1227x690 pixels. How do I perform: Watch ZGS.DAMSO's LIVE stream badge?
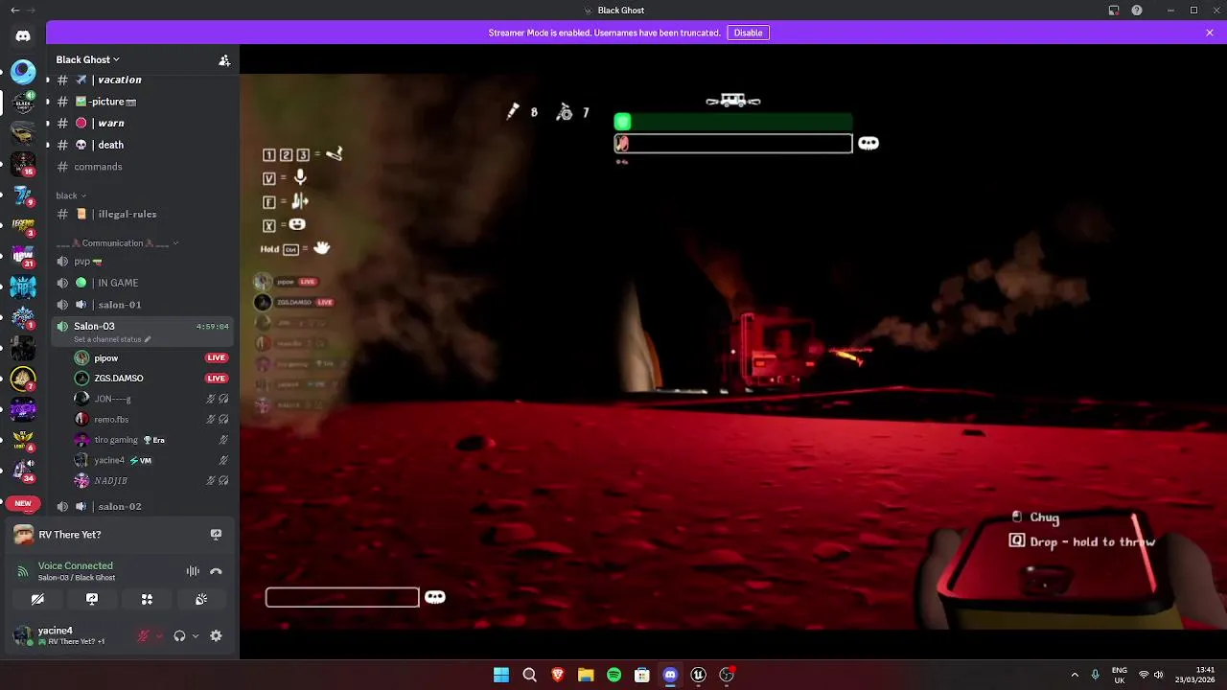click(x=217, y=379)
